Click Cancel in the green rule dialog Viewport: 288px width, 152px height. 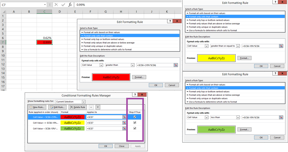pyautogui.click(x=277, y=137)
